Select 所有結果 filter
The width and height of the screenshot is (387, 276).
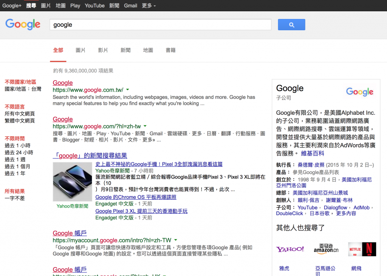[15, 191]
